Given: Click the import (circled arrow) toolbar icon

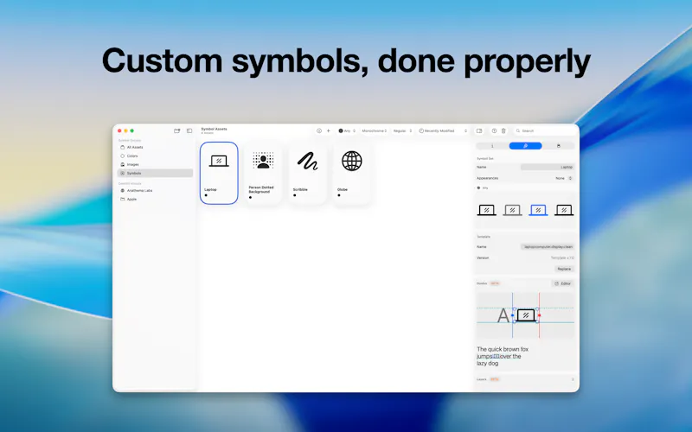Looking at the screenshot, I should click(x=319, y=131).
